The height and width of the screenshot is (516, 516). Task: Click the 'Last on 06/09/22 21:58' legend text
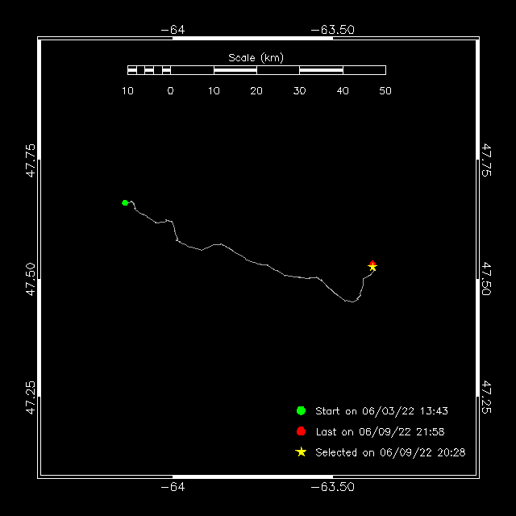(x=381, y=432)
